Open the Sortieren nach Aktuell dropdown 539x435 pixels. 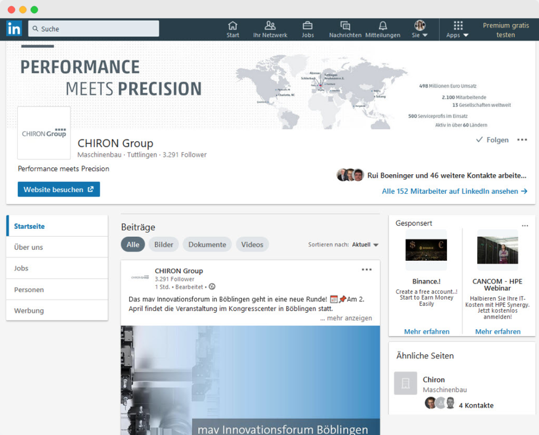coord(365,245)
